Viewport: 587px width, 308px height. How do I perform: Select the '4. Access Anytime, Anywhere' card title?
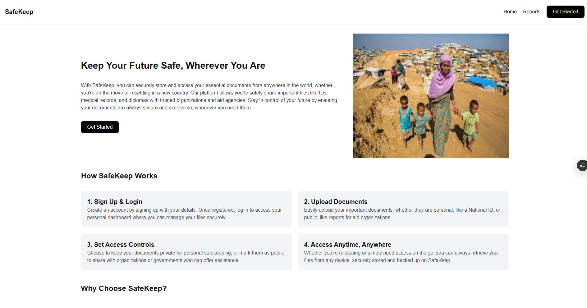coord(347,245)
